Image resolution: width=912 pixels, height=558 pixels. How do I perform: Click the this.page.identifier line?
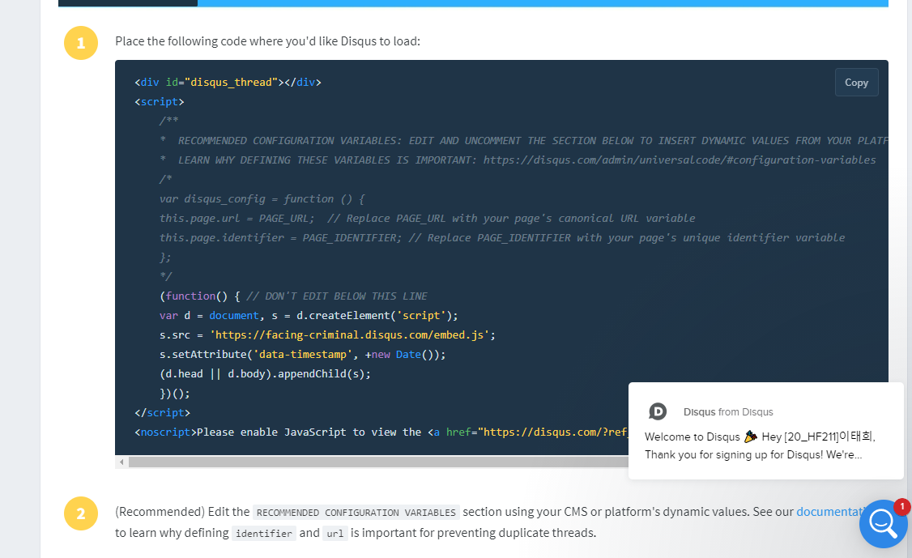click(502, 237)
